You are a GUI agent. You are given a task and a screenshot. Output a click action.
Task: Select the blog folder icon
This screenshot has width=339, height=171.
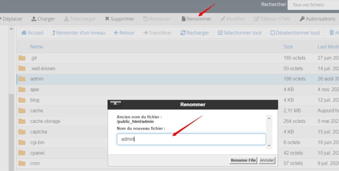(x=22, y=100)
